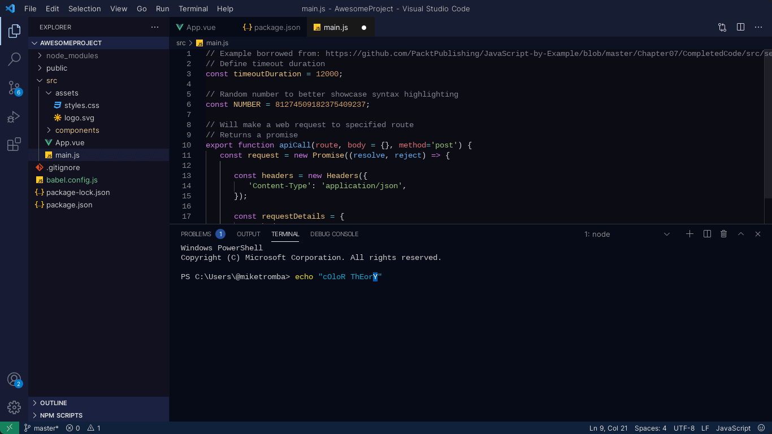The image size is (772, 434).
Task: Open styles.css in the explorer
Action: click(99, 105)
